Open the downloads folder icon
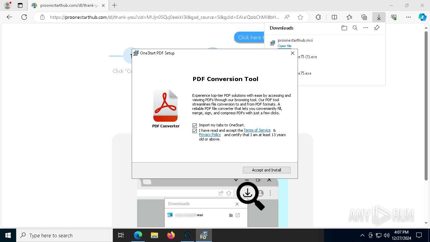The width and height of the screenshot is (430, 242). (x=344, y=28)
